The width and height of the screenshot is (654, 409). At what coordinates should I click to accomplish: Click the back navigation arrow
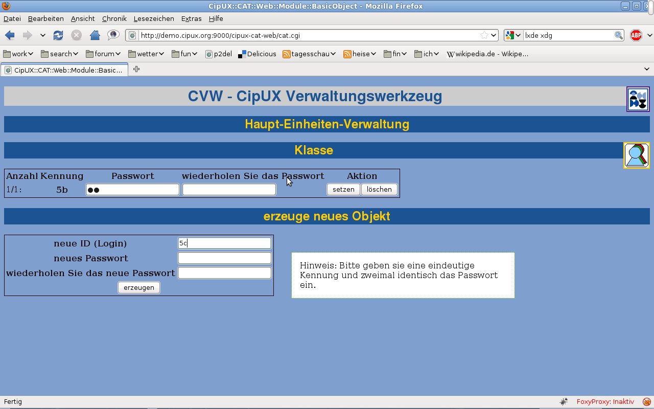[10, 35]
